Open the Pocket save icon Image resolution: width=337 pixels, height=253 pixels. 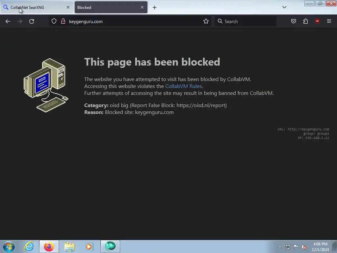[x=294, y=21]
